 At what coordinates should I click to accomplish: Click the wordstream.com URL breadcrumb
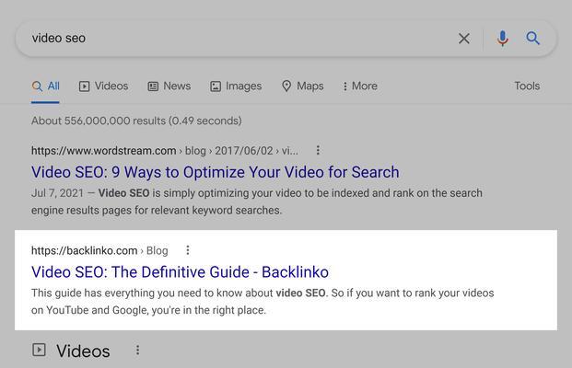(x=165, y=151)
